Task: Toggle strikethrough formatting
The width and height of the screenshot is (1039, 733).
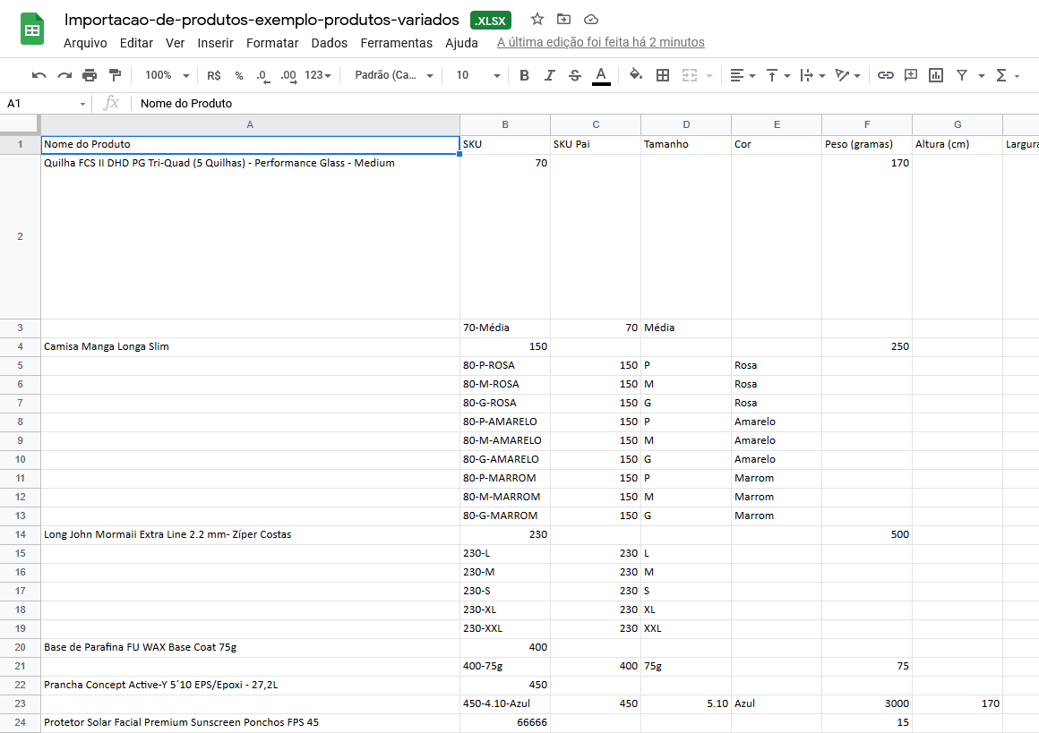Action: [574, 75]
